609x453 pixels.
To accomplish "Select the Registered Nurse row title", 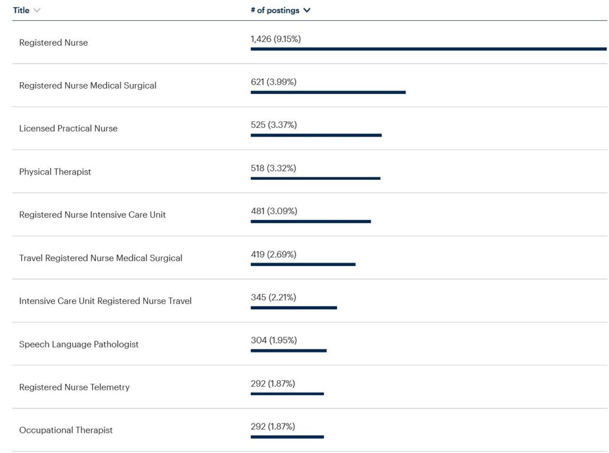I will point(53,43).
